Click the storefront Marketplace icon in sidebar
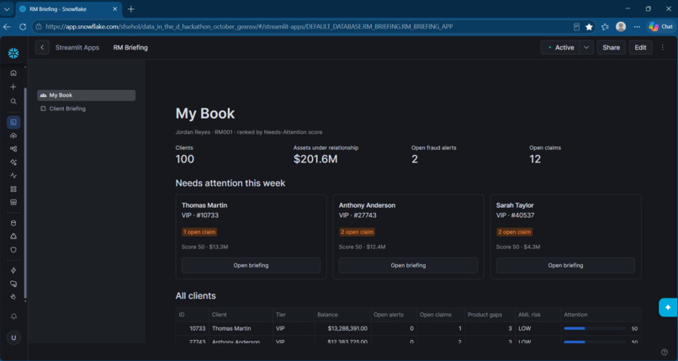The image size is (678, 361). click(x=13, y=202)
